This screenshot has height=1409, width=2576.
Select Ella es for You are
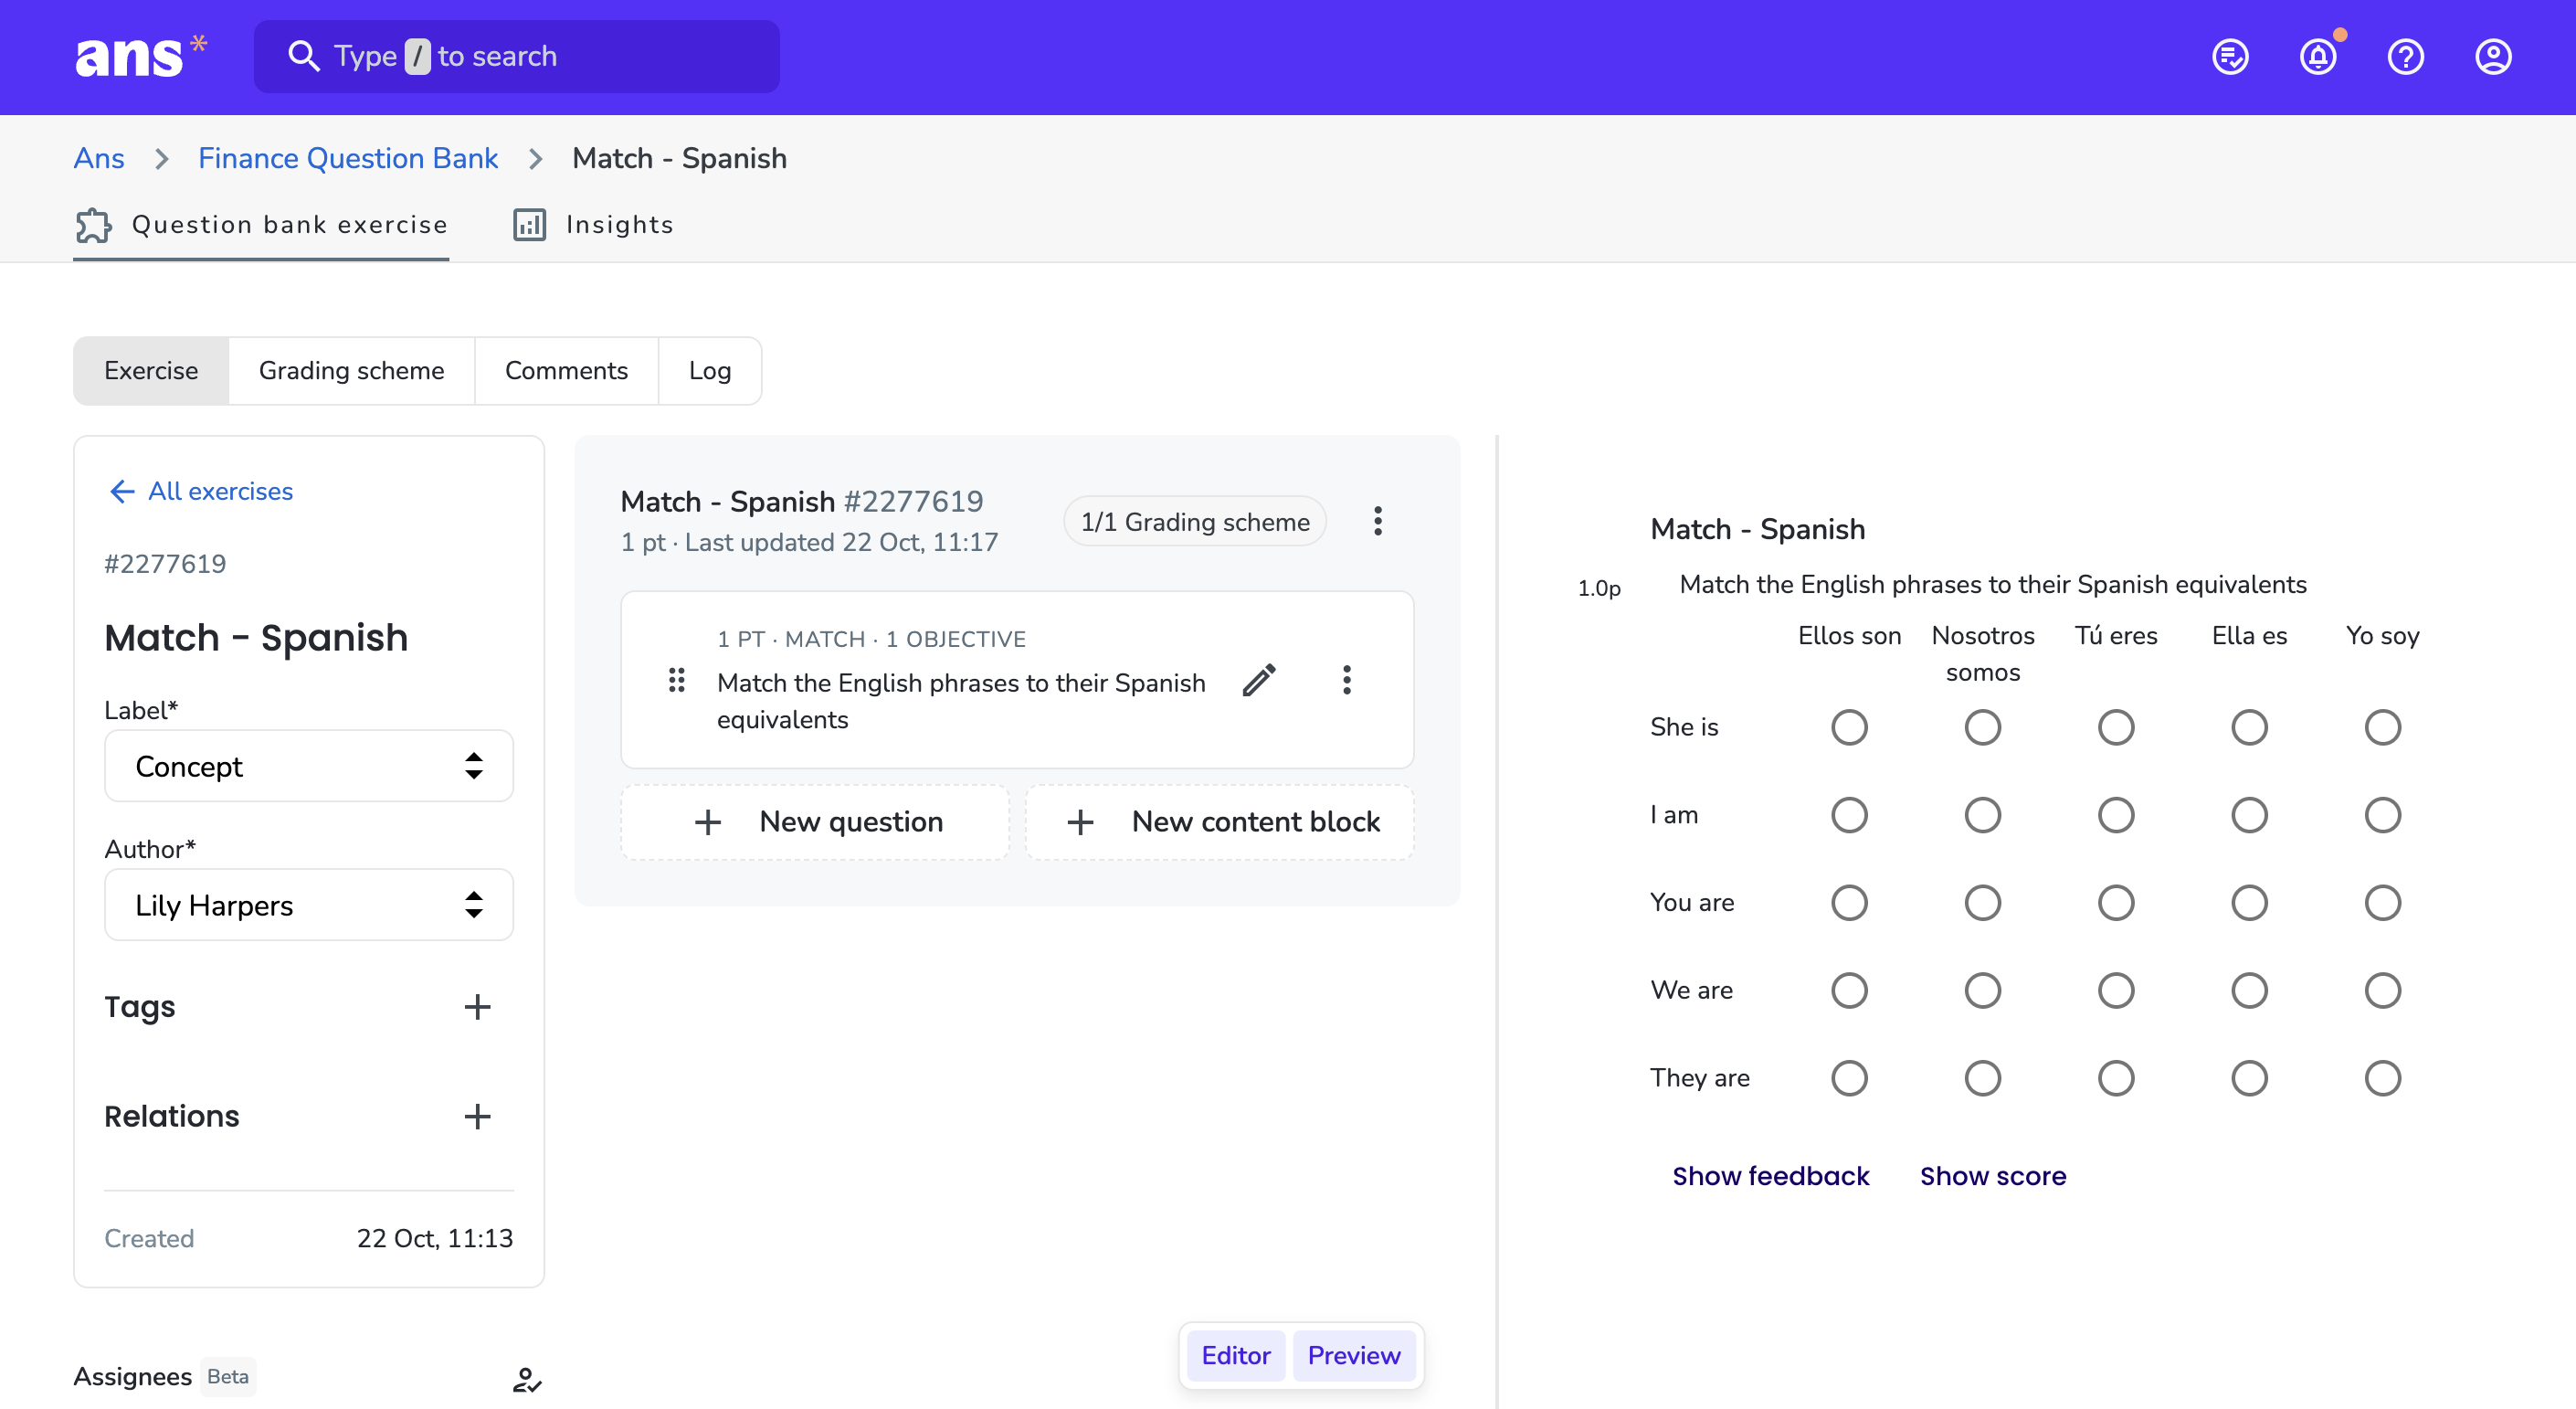[x=2249, y=903]
